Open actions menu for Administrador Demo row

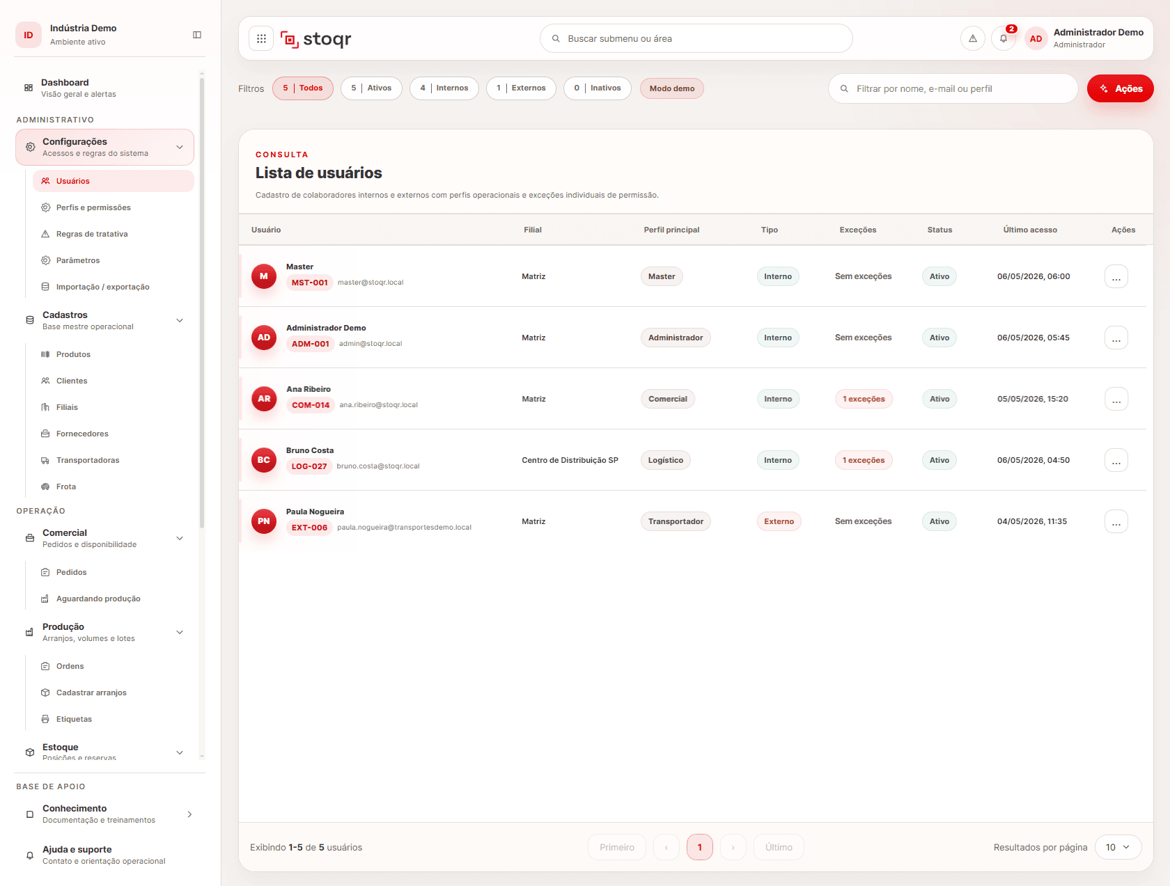coord(1116,338)
